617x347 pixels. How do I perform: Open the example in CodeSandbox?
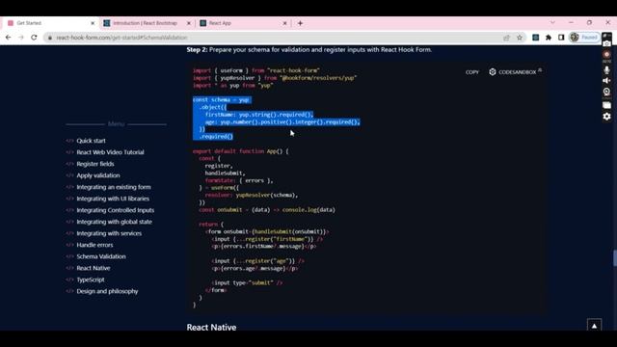click(516, 72)
